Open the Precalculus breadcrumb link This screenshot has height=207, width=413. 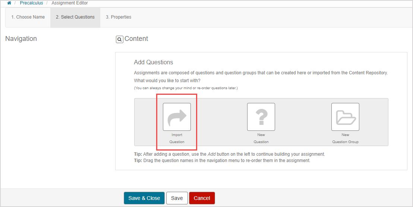point(31,3)
